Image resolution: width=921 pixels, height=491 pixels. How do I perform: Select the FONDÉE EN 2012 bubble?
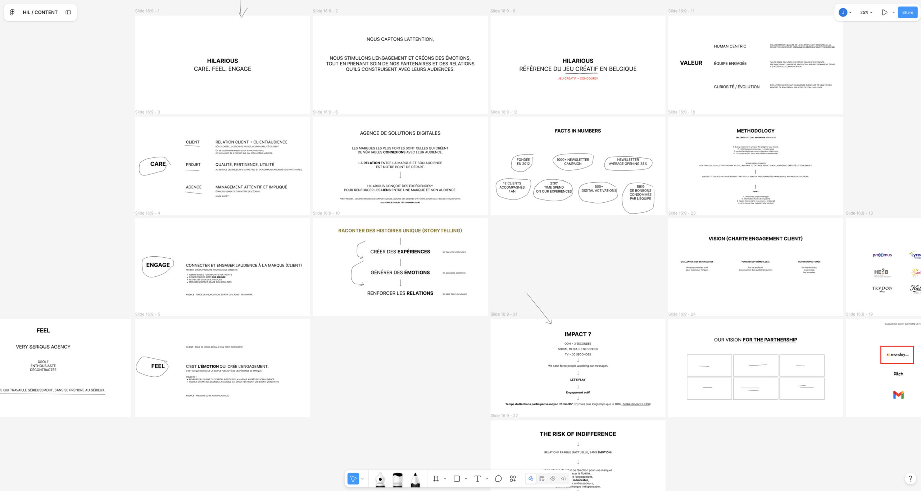pyautogui.click(x=522, y=162)
